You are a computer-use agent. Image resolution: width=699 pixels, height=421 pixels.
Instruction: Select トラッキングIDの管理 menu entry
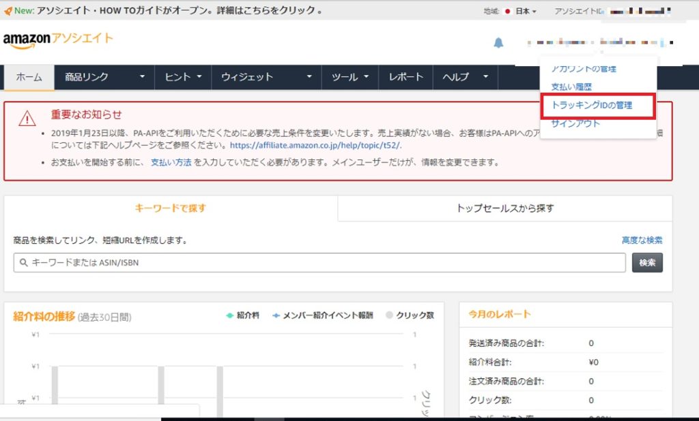pyautogui.click(x=592, y=106)
